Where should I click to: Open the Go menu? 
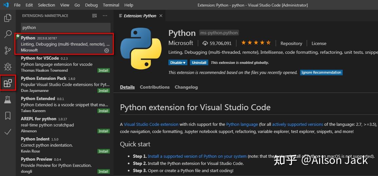click(x=77, y=5)
